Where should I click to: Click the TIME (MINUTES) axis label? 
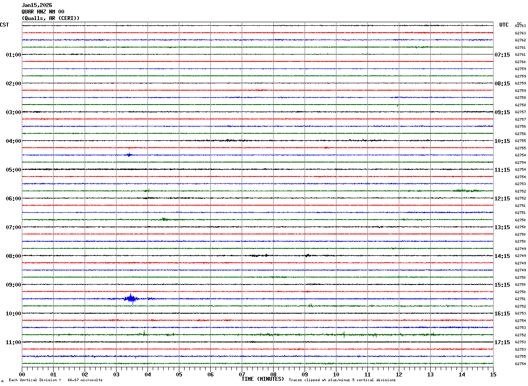click(263, 379)
